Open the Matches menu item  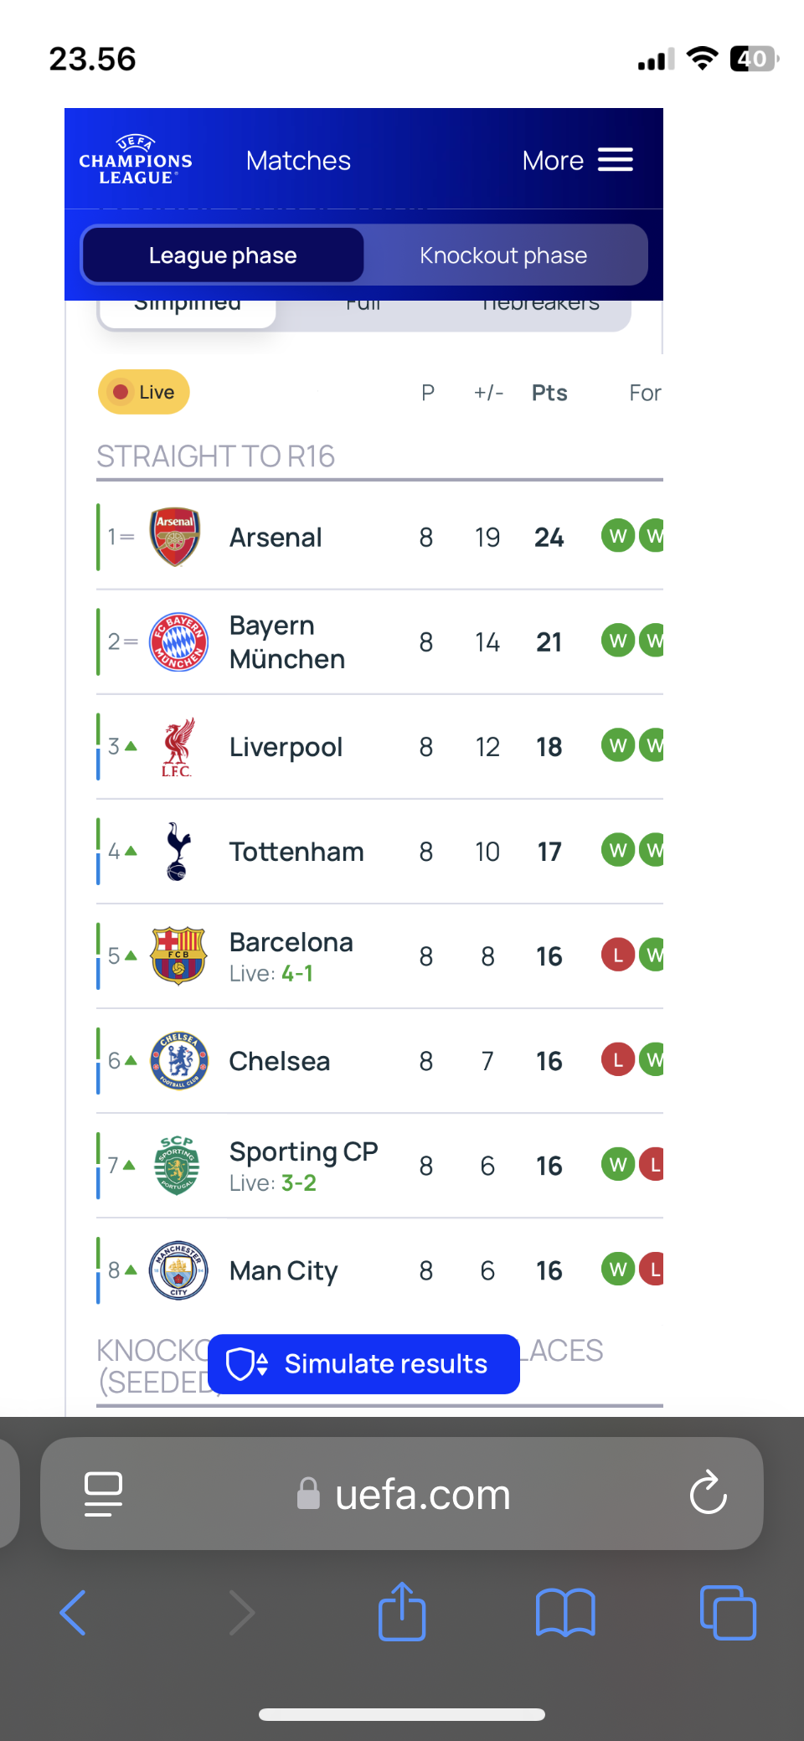point(298,160)
